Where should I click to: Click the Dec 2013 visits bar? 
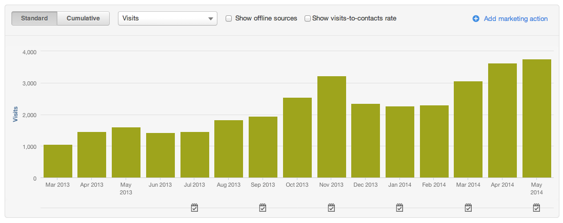pos(365,141)
